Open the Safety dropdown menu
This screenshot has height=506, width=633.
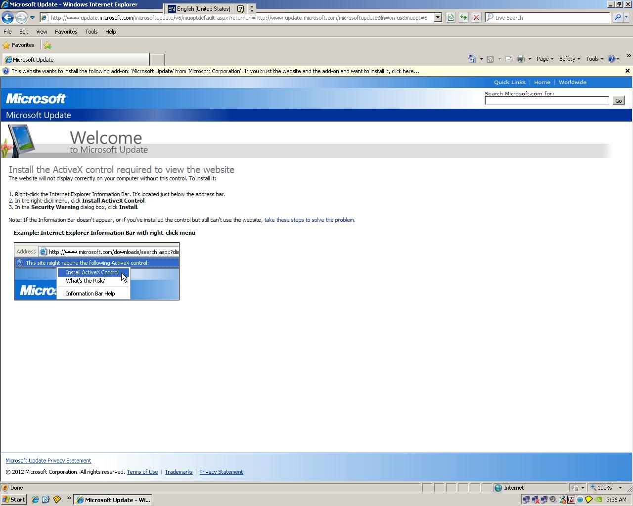570,59
